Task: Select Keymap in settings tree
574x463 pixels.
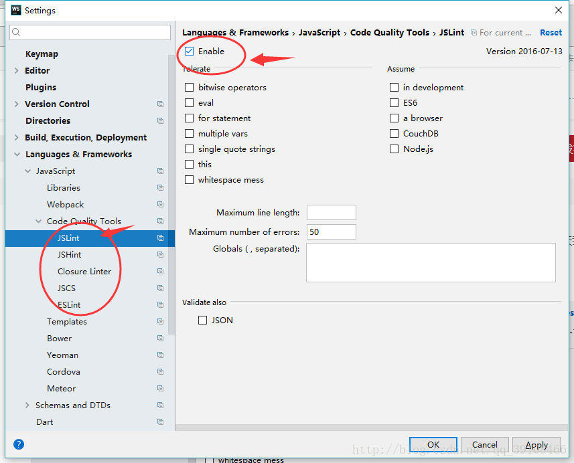Action: (42, 54)
